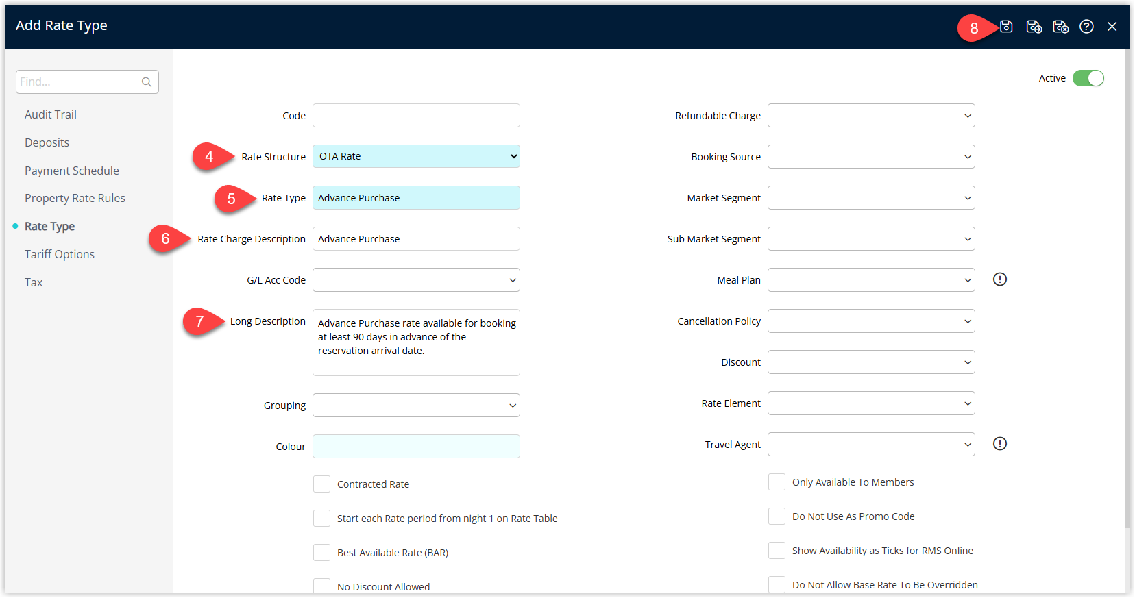Screen dimensions: 1135x598
Task: Tick the Contracted Rate checkbox
Action: click(322, 484)
